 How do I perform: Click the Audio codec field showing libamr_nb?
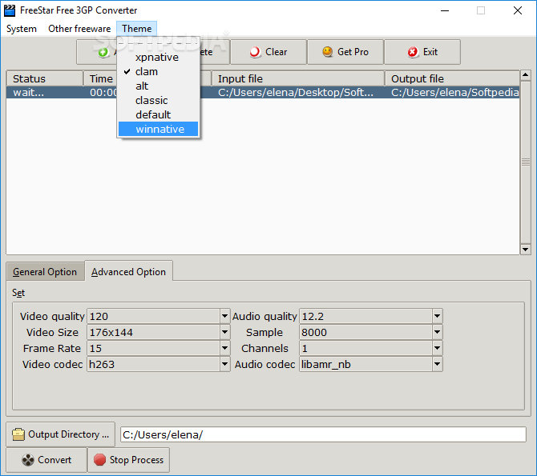point(365,364)
